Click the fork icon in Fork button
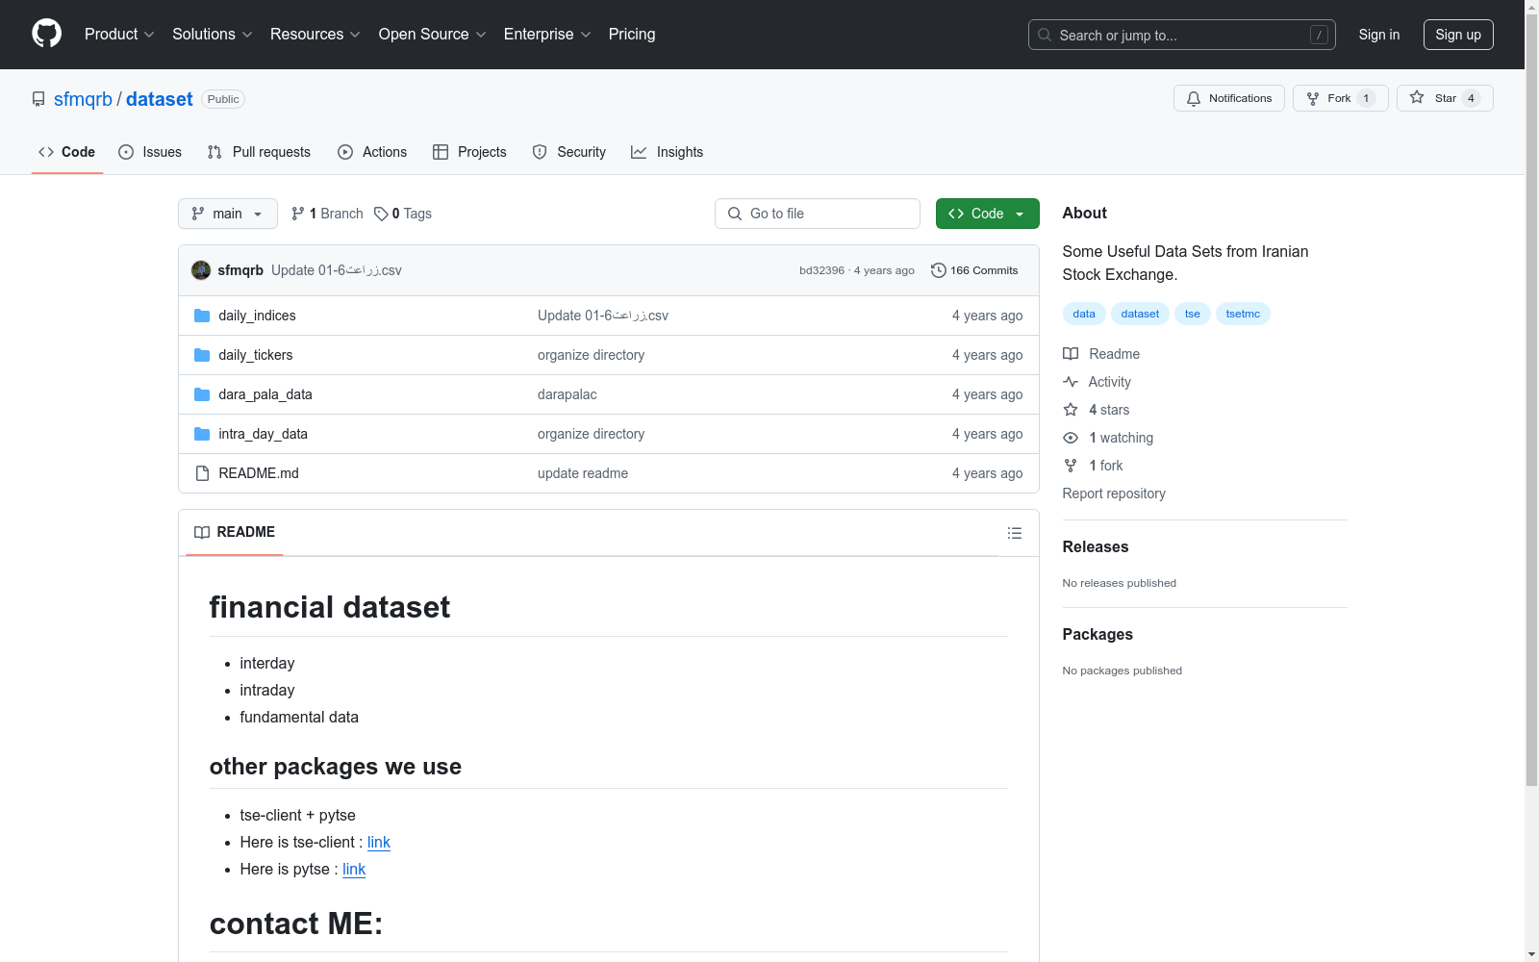The image size is (1539, 962). (1313, 98)
